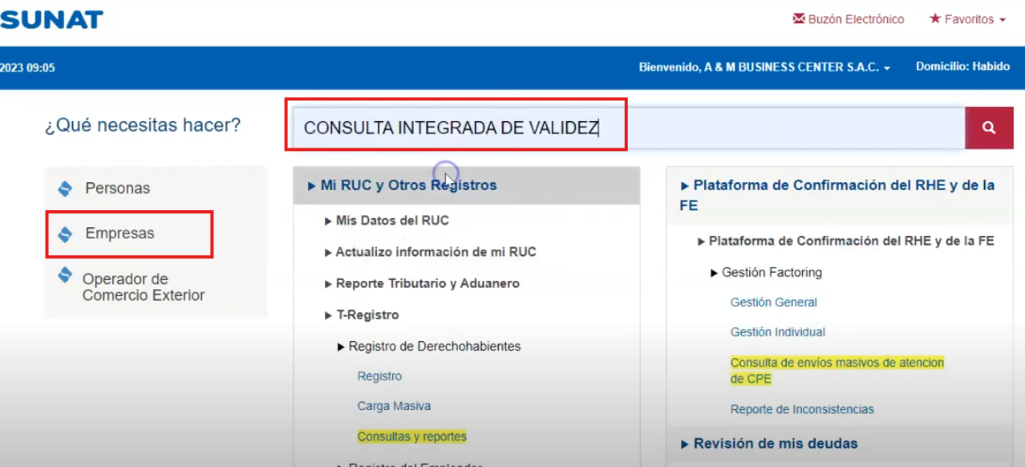Click the SUNAT logo
This screenshot has width=1025, height=467.
pos(51,18)
